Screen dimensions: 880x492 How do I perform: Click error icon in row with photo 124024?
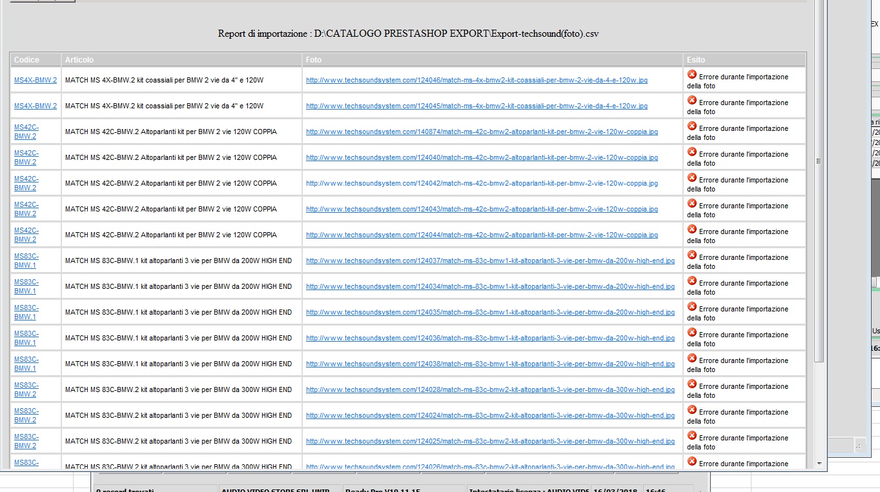(692, 410)
